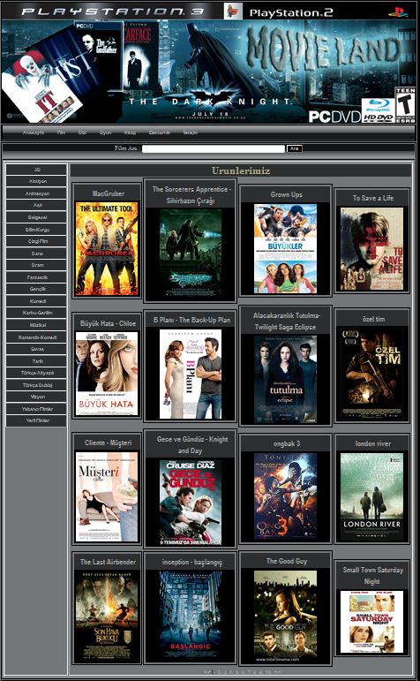Viewport: 420px width, 681px height.
Task: Open the Romantik-Komedi category
Action: tap(36, 337)
